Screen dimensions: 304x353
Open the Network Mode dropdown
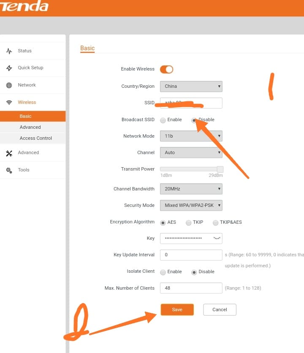(x=191, y=136)
